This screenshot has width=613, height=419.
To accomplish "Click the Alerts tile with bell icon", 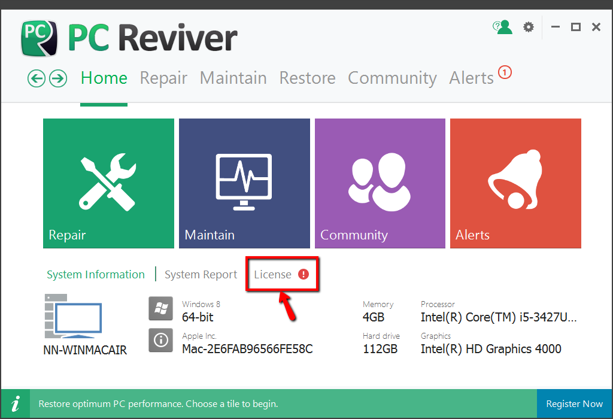I will point(515,183).
